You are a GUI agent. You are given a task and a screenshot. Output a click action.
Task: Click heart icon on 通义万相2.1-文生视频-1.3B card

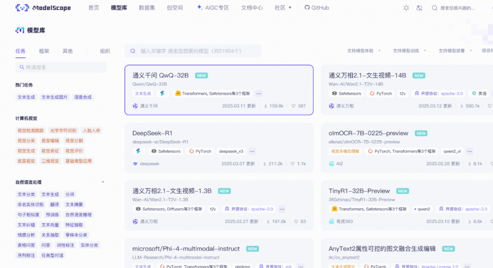(296, 221)
